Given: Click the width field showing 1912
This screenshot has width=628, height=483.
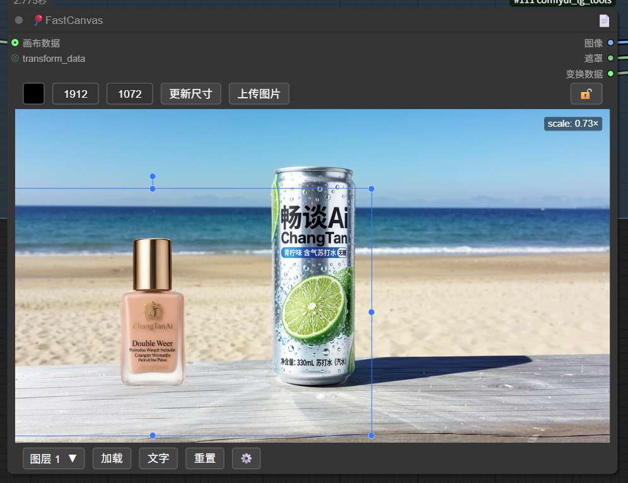Looking at the screenshot, I should (x=75, y=93).
